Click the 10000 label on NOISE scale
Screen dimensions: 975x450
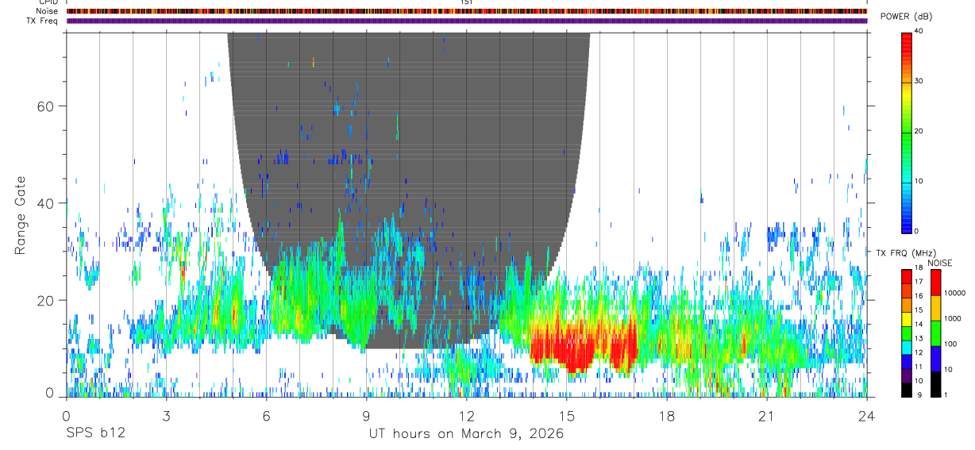[x=954, y=293]
